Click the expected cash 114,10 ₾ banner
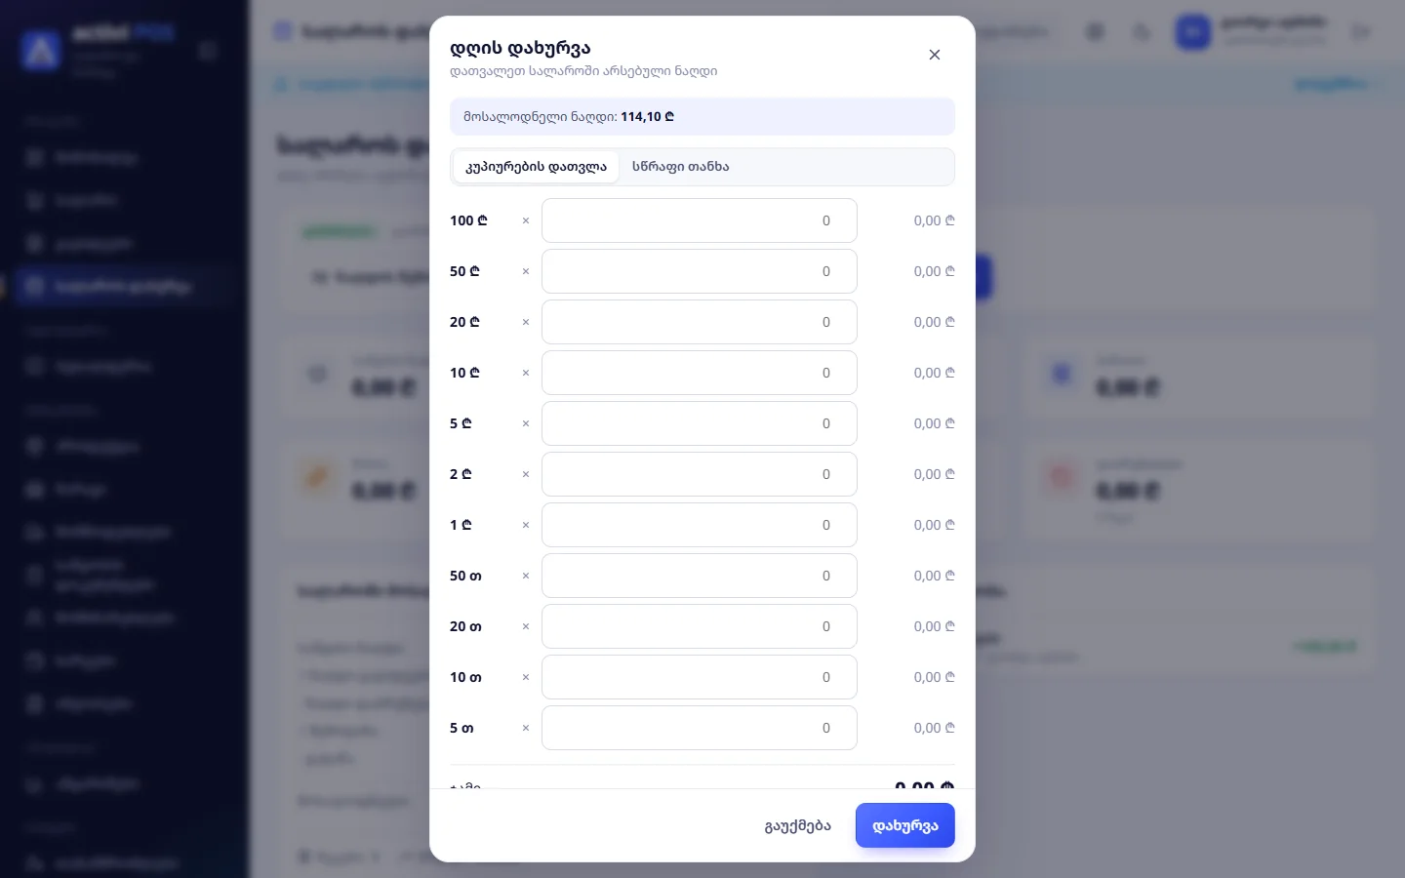The image size is (1405, 878). [702, 117]
